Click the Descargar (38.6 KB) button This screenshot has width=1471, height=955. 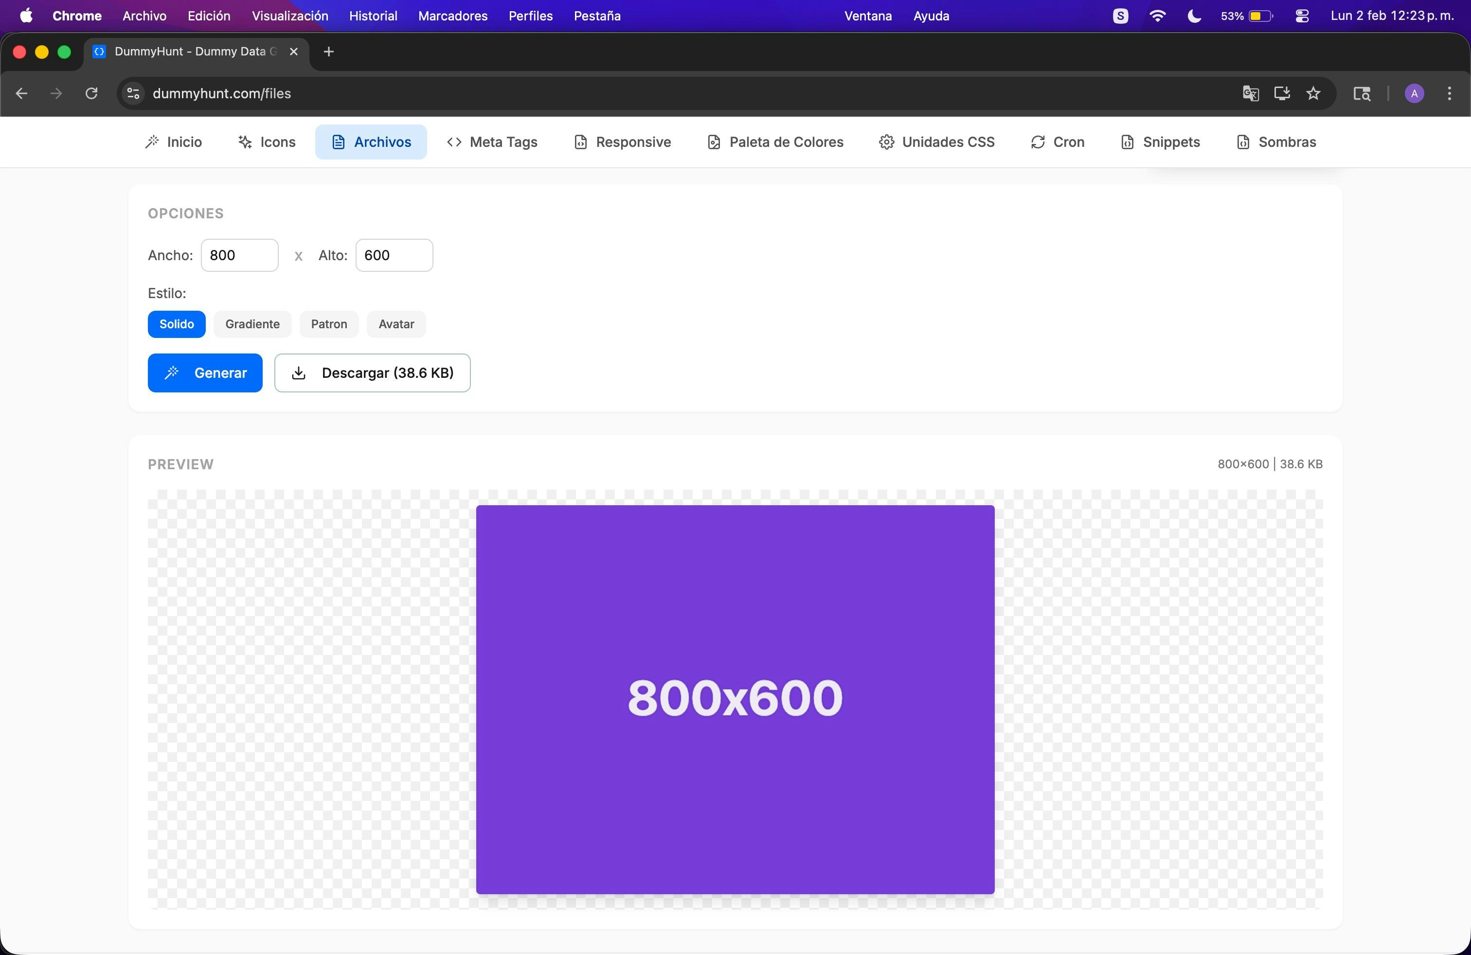click(372, 373)
